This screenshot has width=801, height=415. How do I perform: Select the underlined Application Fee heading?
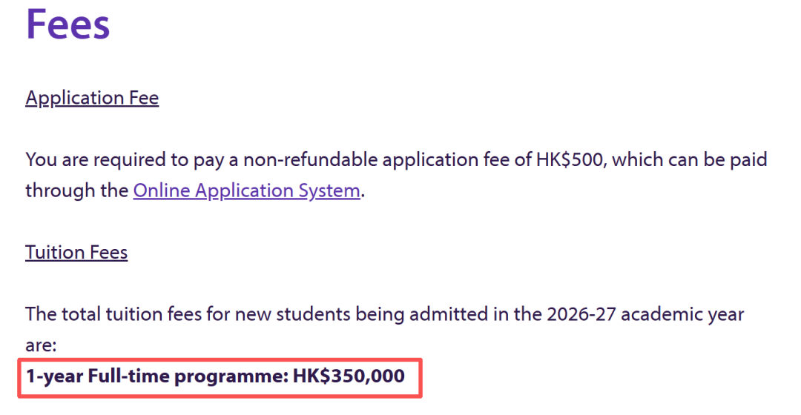pyautogui.click(x=92, y=98)
